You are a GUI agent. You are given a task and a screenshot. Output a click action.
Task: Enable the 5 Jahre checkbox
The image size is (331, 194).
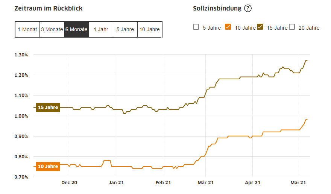point(196,27)
